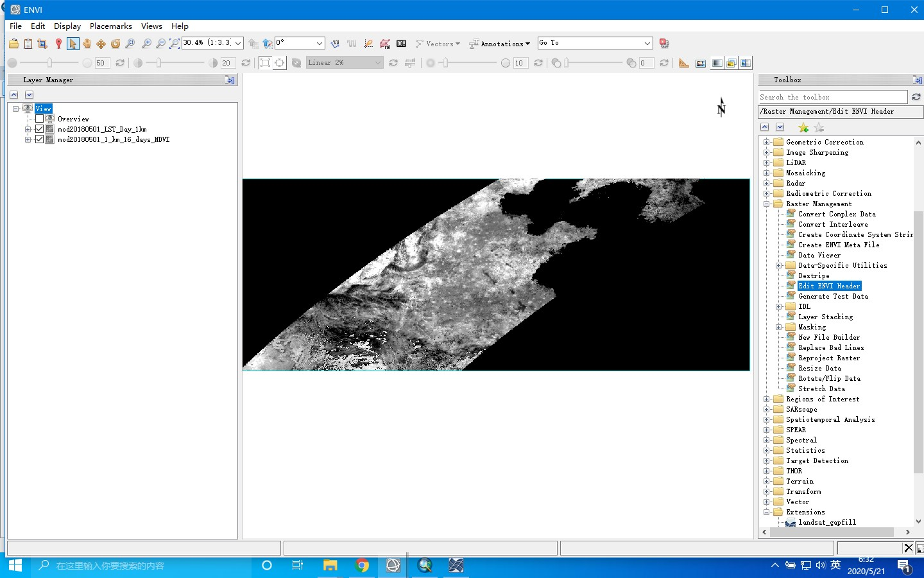Open the zoom percentage dropdown
924x578 pixels.
click(x=238, y=43)
